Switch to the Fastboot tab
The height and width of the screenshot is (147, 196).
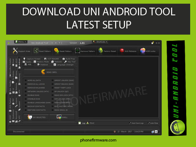pyautogui.click(x=43, y=65)
